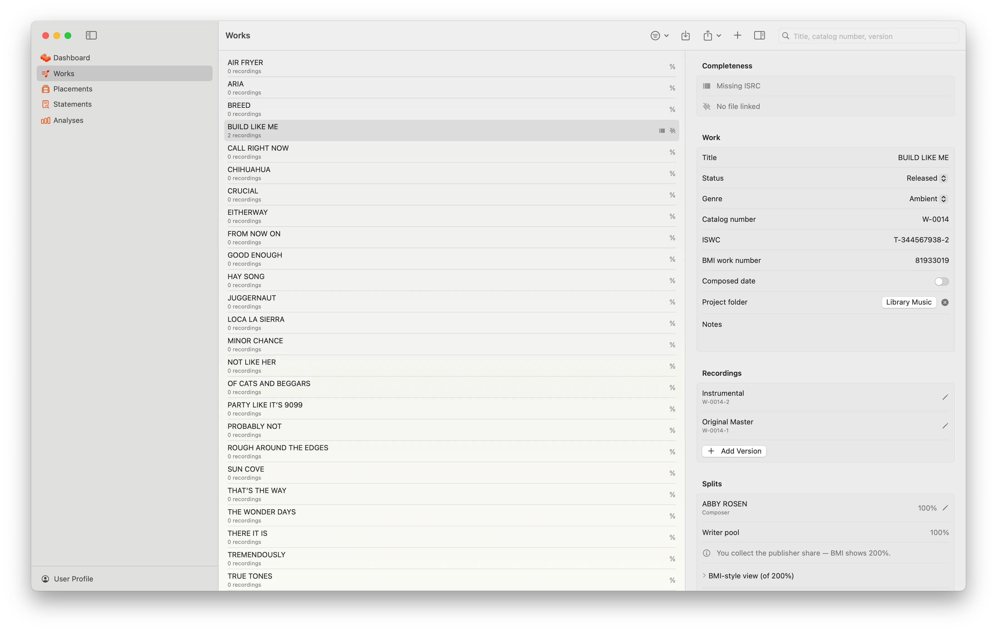
Task: Add a new work with plus icon
Action: (x=737, y=36)
